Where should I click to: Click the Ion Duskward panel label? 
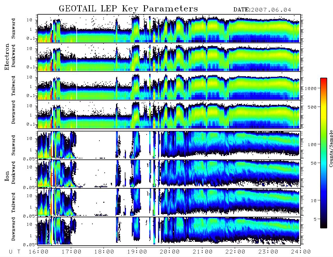pyautogui.click(x=13, y=173)
